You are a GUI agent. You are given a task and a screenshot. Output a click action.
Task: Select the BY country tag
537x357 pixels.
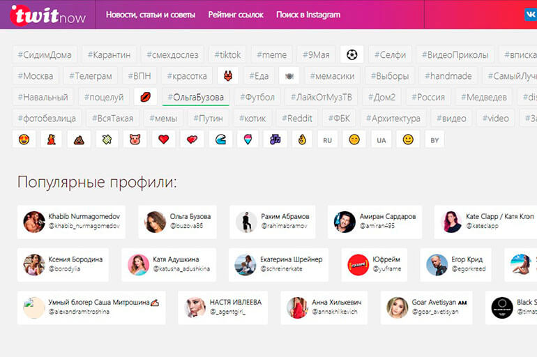[434, 139]
